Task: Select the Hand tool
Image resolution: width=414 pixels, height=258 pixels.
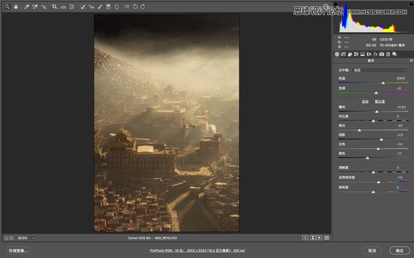Action: point(16,7)
